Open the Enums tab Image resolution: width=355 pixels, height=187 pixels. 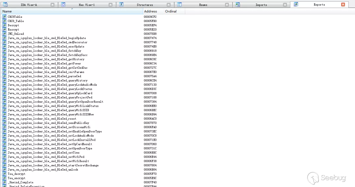pyautogui.click(x=203, y=5)
